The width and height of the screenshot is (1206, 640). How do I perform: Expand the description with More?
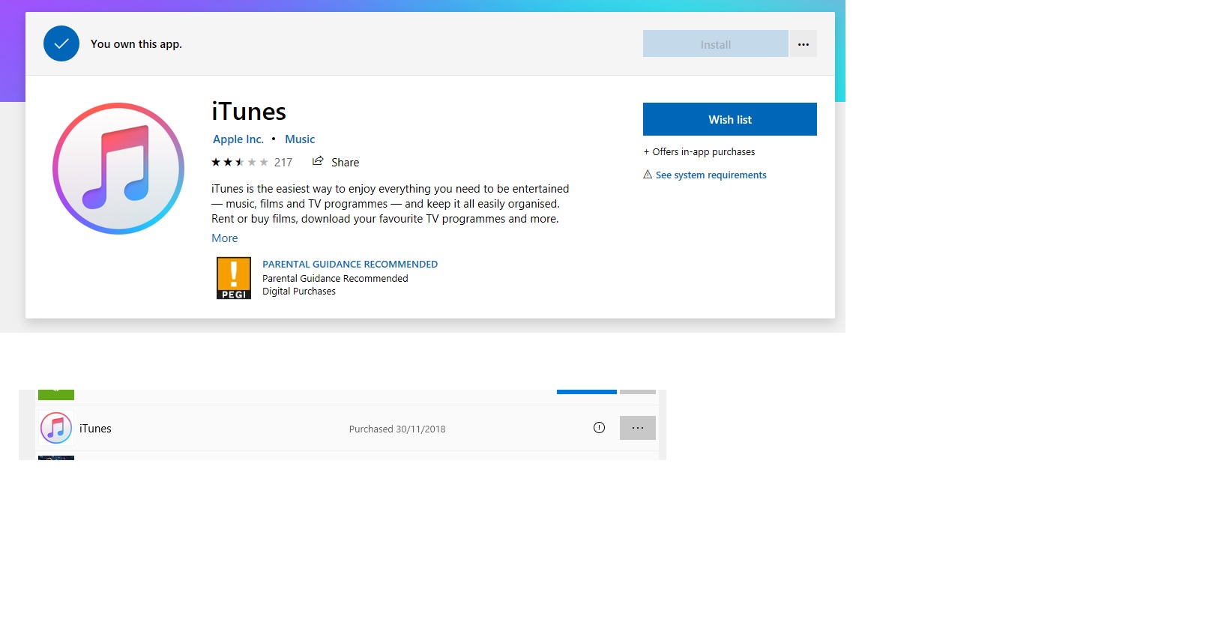(225, 238)
